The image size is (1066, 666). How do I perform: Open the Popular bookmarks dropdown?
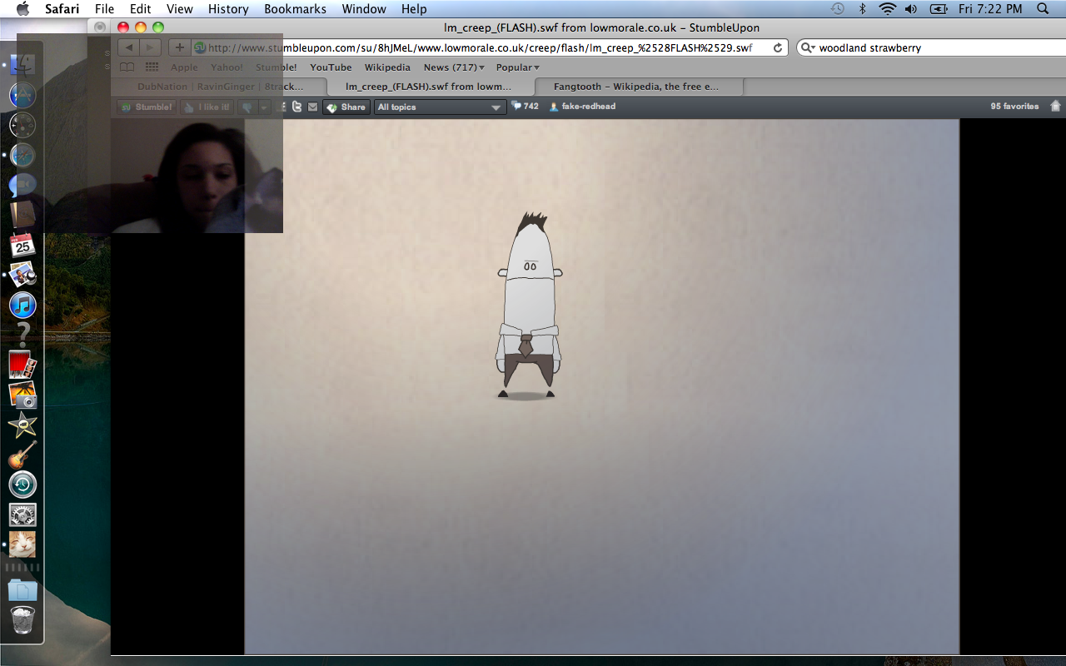click(517, 67)
